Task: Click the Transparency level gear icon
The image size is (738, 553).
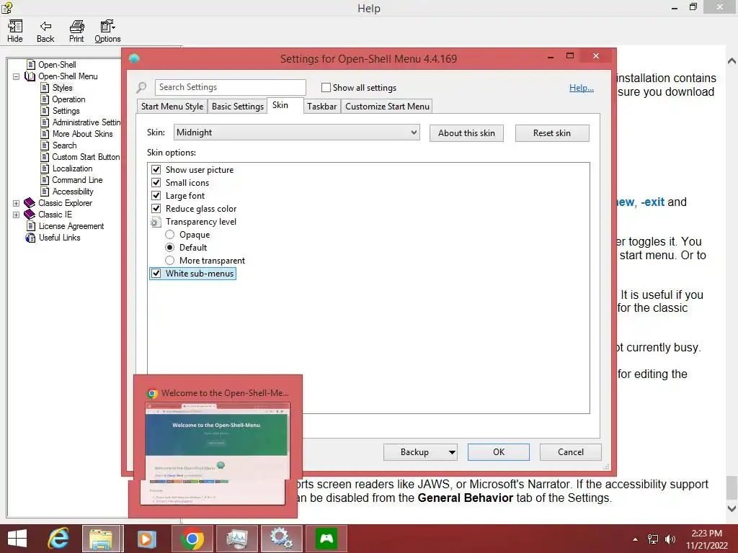Action: click(156, 222)
